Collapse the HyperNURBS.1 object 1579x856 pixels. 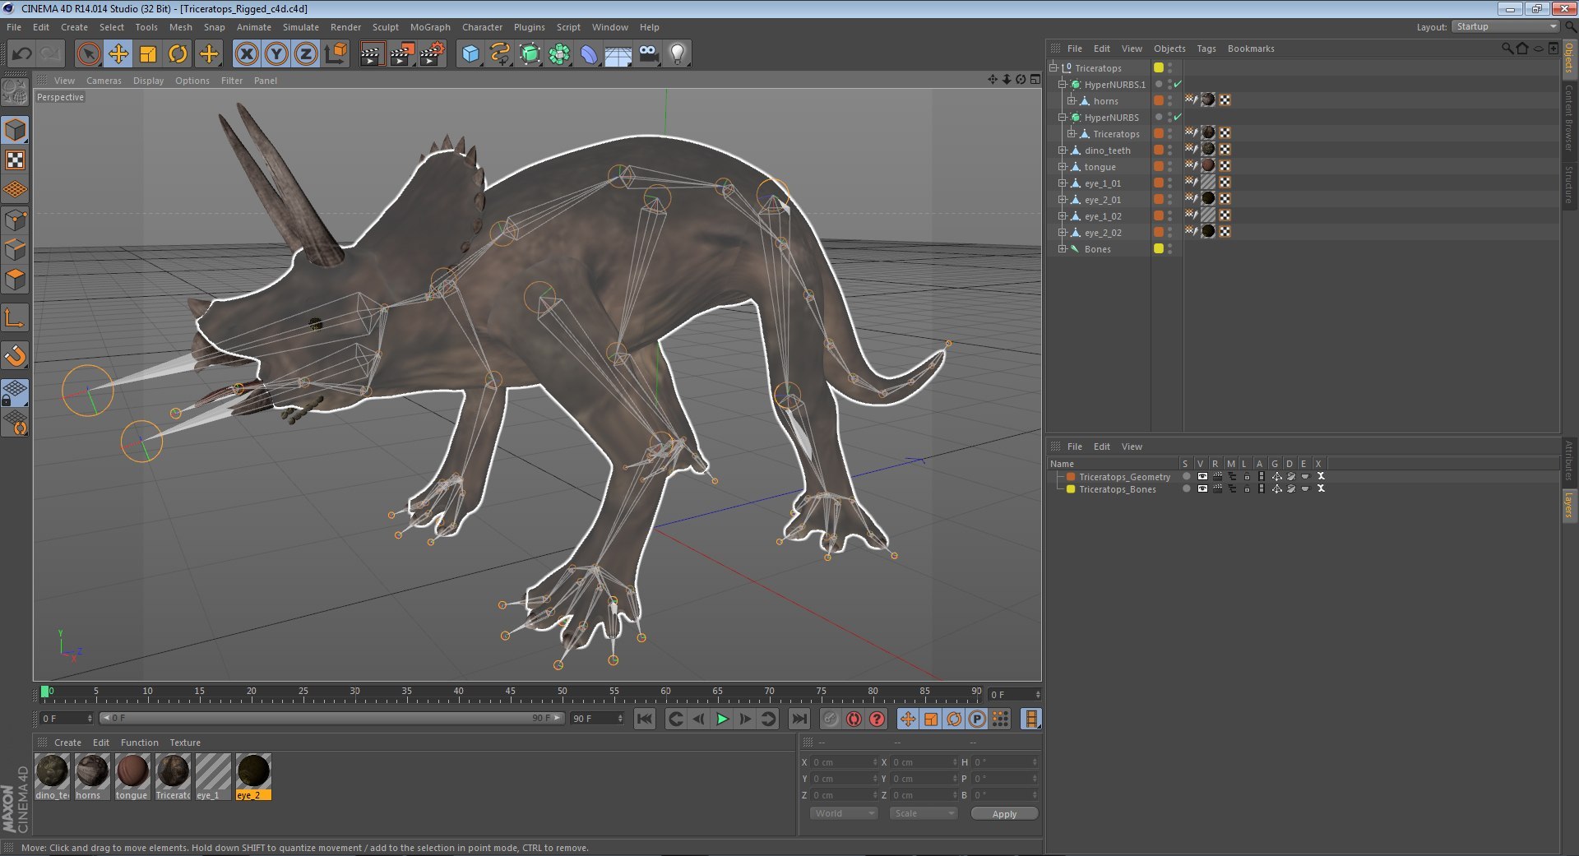tap(1062, 84)
